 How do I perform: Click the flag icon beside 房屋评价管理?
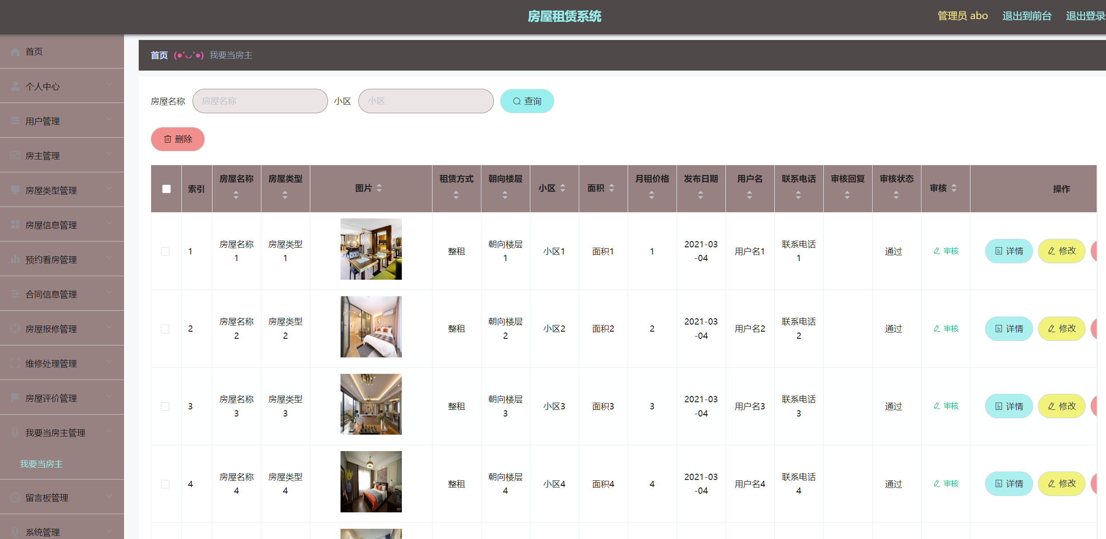coord(15,398)
